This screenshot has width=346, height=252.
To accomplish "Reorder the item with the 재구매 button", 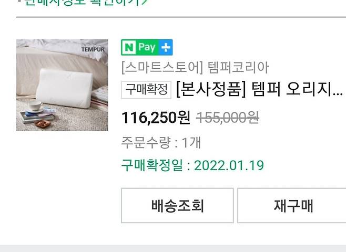I will click(292, 205).
